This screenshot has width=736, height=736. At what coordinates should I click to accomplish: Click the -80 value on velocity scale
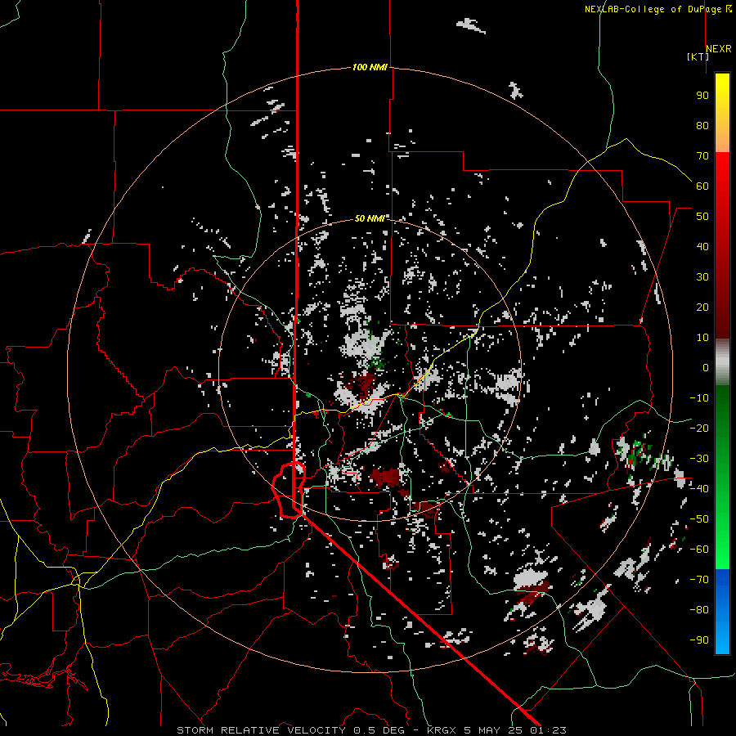699,610
